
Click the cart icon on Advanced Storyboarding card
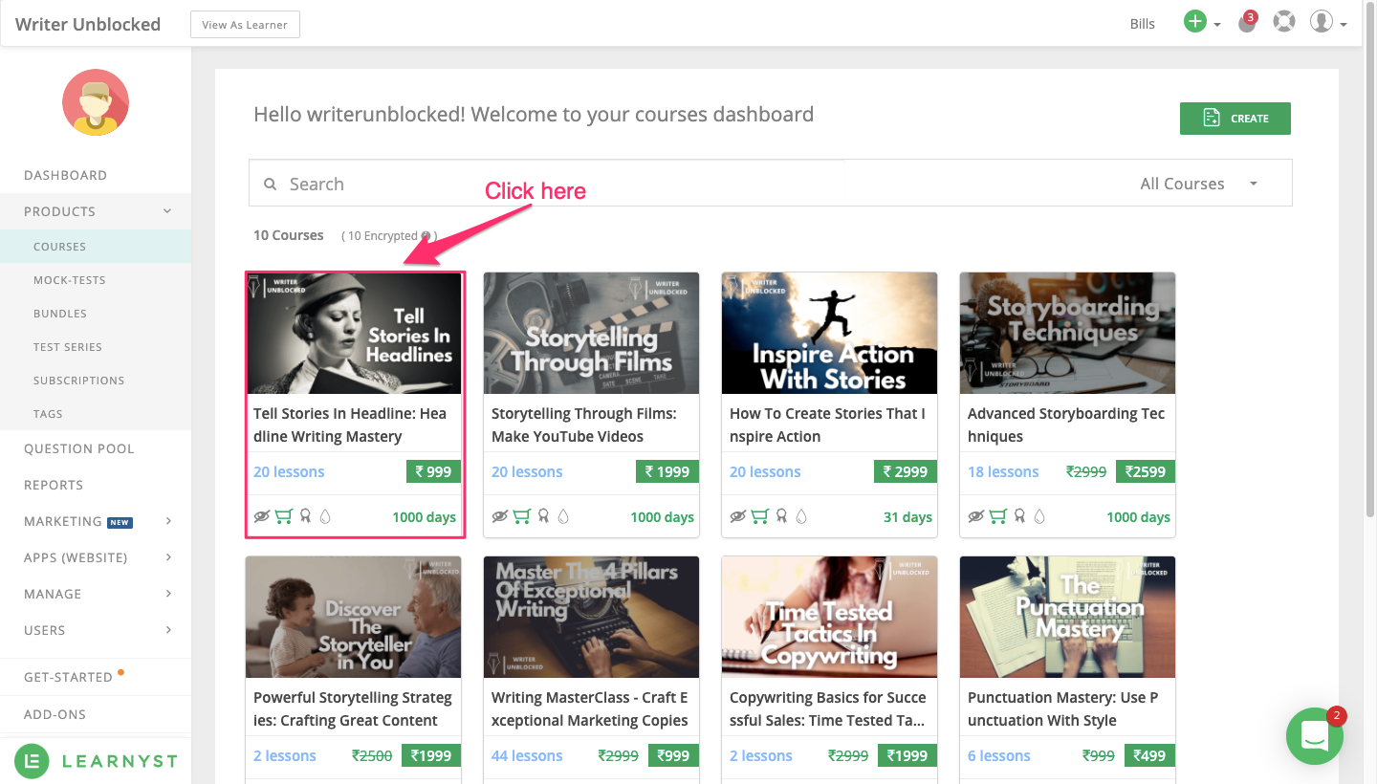998,516
